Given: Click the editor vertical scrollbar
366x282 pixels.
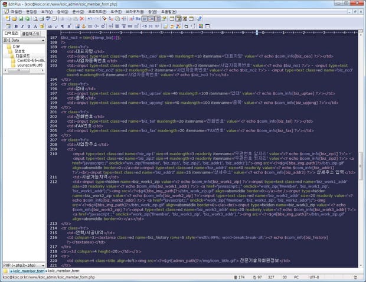Looking at the screenshot, I should (x=362, y=165).
